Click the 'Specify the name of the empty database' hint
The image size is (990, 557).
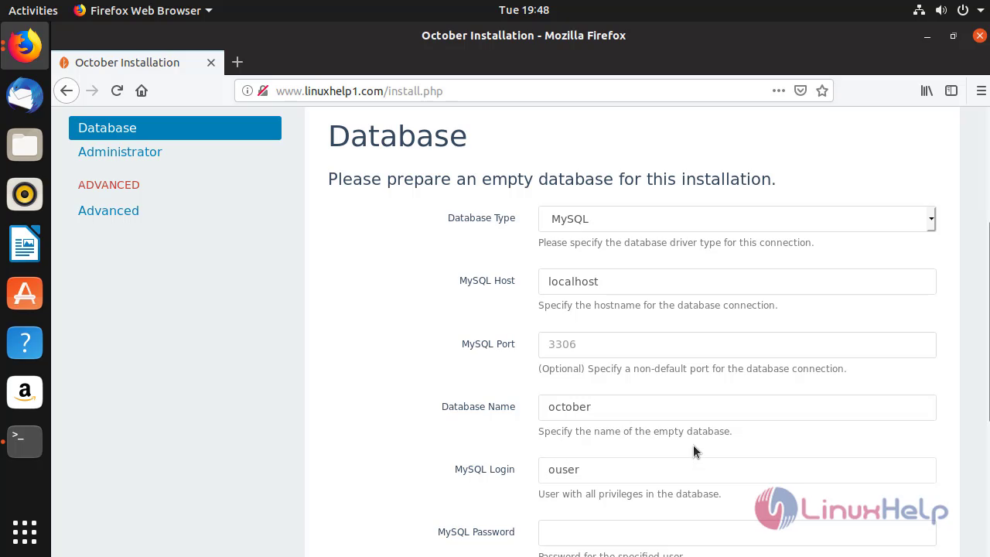[635, 432]
